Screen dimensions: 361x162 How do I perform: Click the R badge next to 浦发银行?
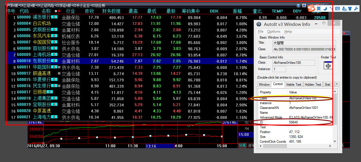click(54, 17)
